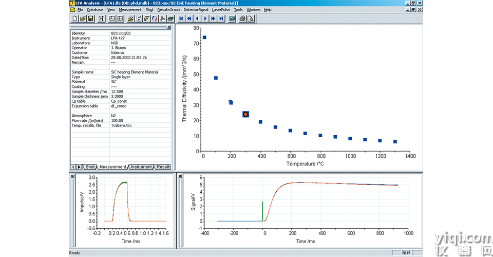Open the View menu

[111, 10]
